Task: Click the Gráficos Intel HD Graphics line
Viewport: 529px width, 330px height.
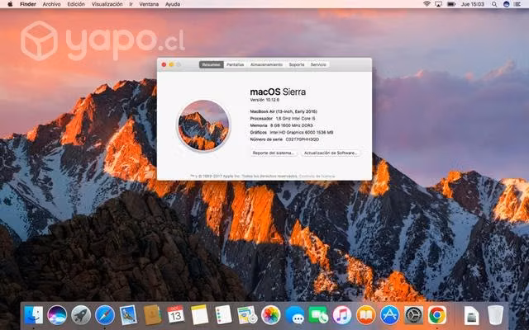Action: pyautogui.click(x=292, y=132)
